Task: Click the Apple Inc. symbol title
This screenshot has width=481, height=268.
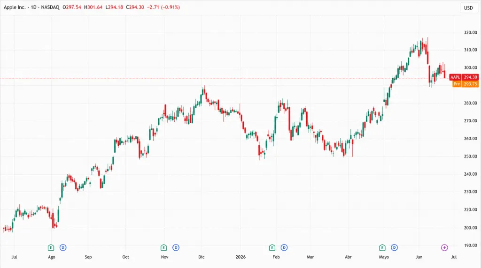Action: click(x=15, y=7)
